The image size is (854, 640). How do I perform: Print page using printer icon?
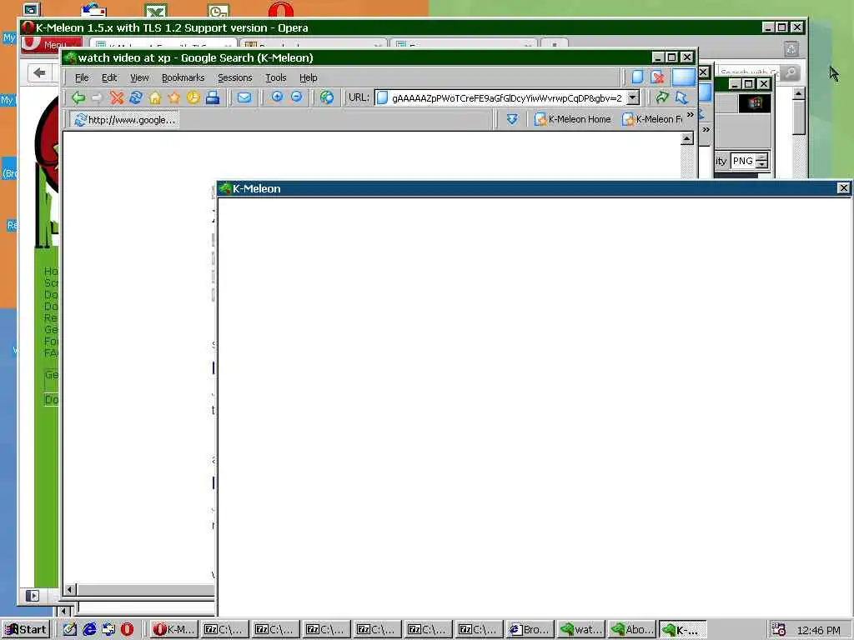[213, 97]
